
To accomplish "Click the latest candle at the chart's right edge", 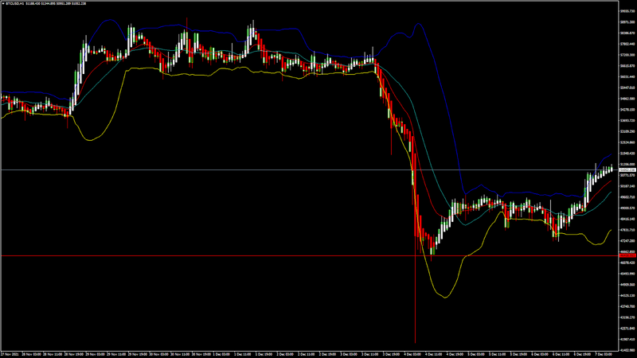I will (x=612, y=169).
